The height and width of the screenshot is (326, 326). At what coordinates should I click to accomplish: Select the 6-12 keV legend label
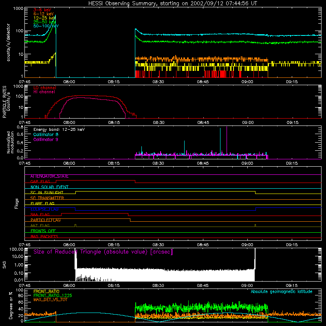(x=44, y=14)
